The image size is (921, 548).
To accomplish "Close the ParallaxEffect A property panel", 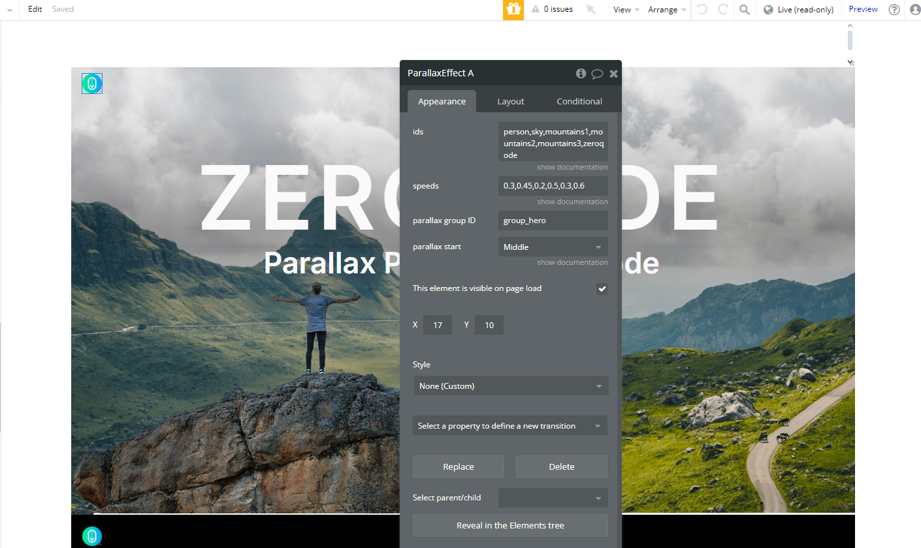I will click(613, 74).
